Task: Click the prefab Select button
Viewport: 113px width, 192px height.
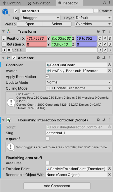Action: click(57, 24)
